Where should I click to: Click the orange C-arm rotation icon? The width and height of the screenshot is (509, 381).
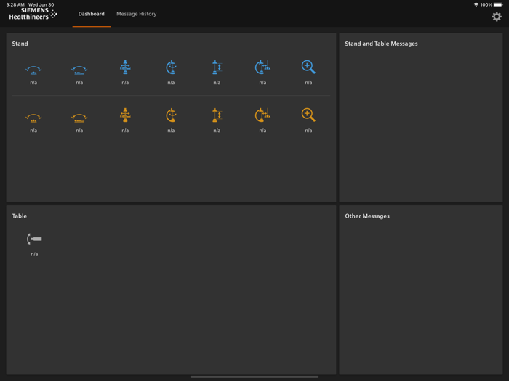point(171,115)
